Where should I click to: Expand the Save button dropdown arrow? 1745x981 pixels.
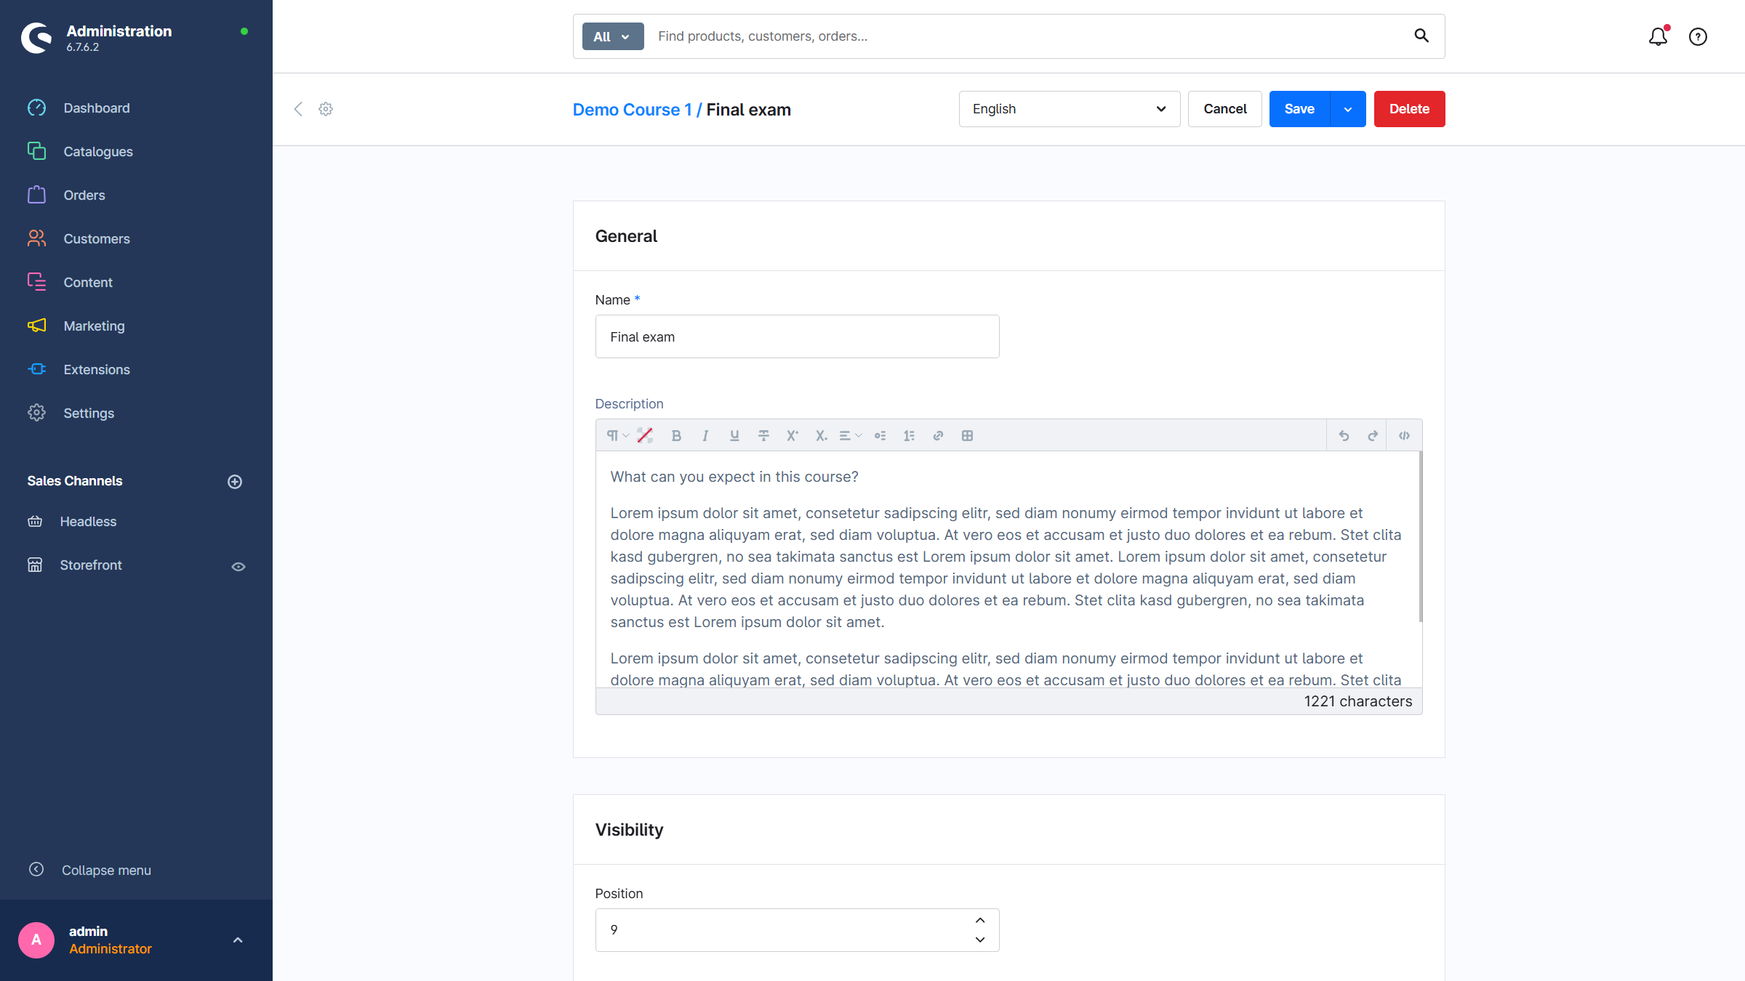point(1348,109)
